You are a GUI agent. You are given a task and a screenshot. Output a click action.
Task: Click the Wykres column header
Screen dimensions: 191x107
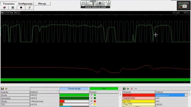click(x=104, y=92)
